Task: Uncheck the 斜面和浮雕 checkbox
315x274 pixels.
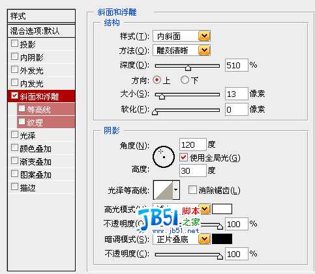Action: click(x=14, y=96)
